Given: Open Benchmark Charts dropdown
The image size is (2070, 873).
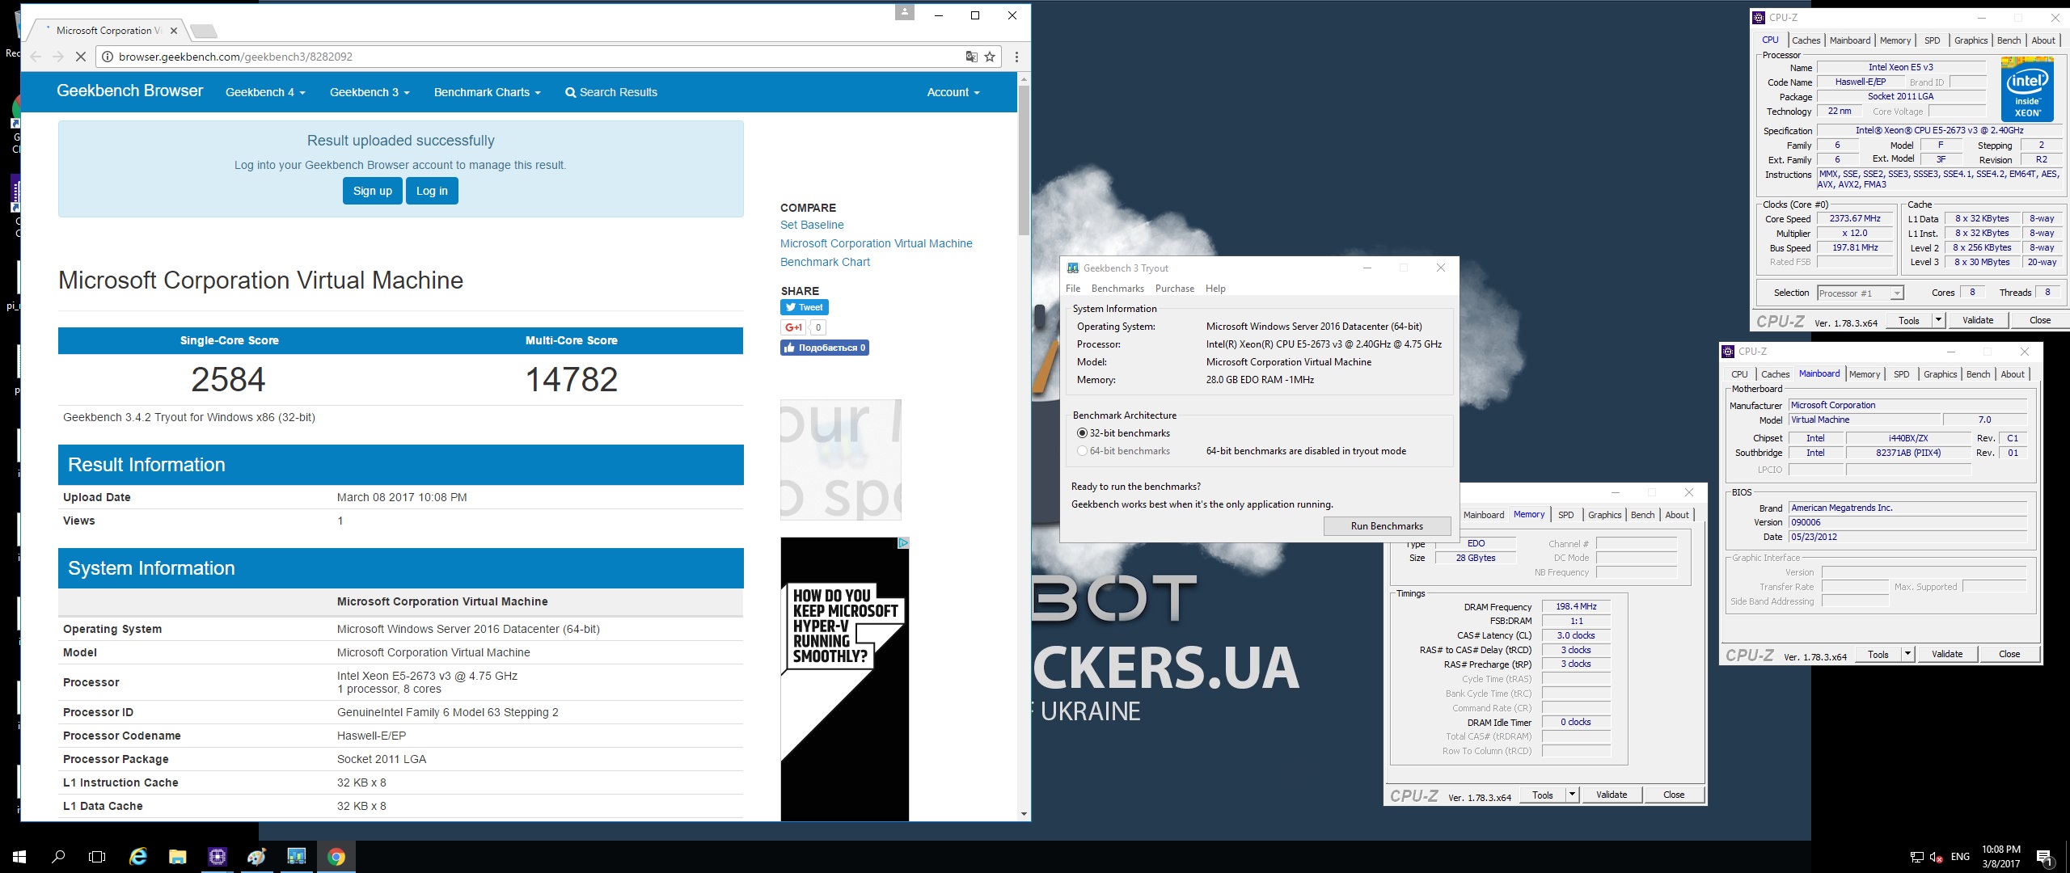Looking at the screenshot, I should pos(487,92).
